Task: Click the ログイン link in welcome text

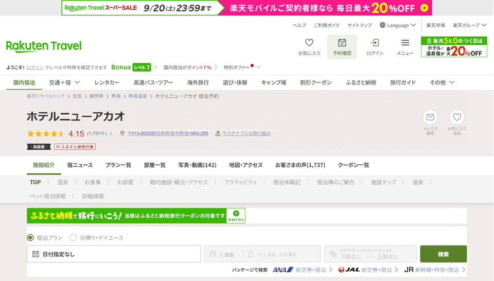Action: pyautogui.click(x=34, y=67)
